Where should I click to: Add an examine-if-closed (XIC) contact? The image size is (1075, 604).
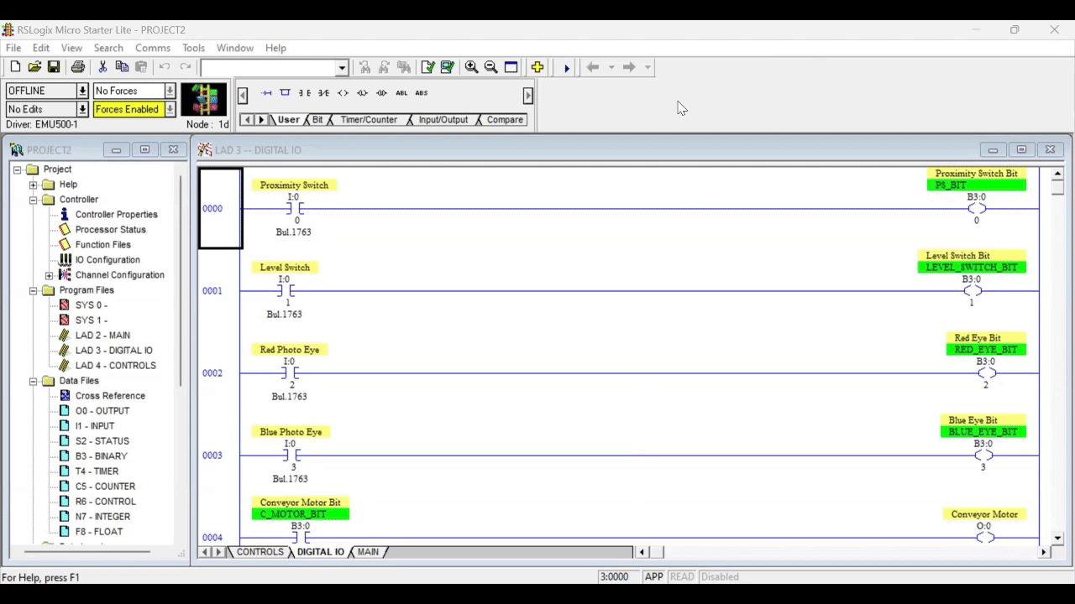pos(304,93)
